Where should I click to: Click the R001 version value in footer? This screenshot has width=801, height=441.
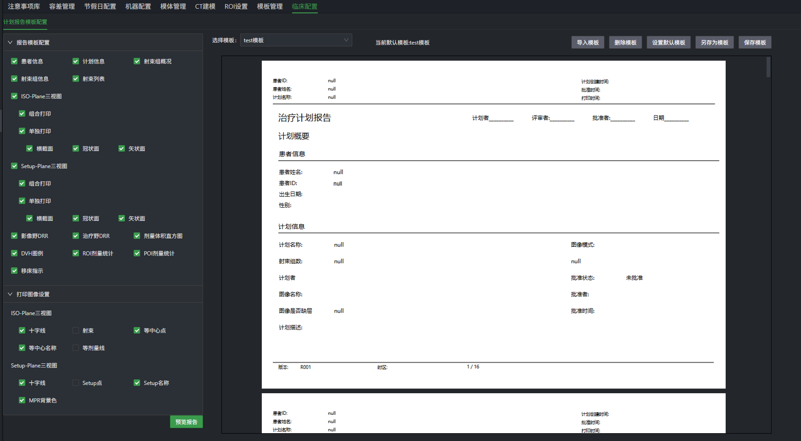pos(306,367)
